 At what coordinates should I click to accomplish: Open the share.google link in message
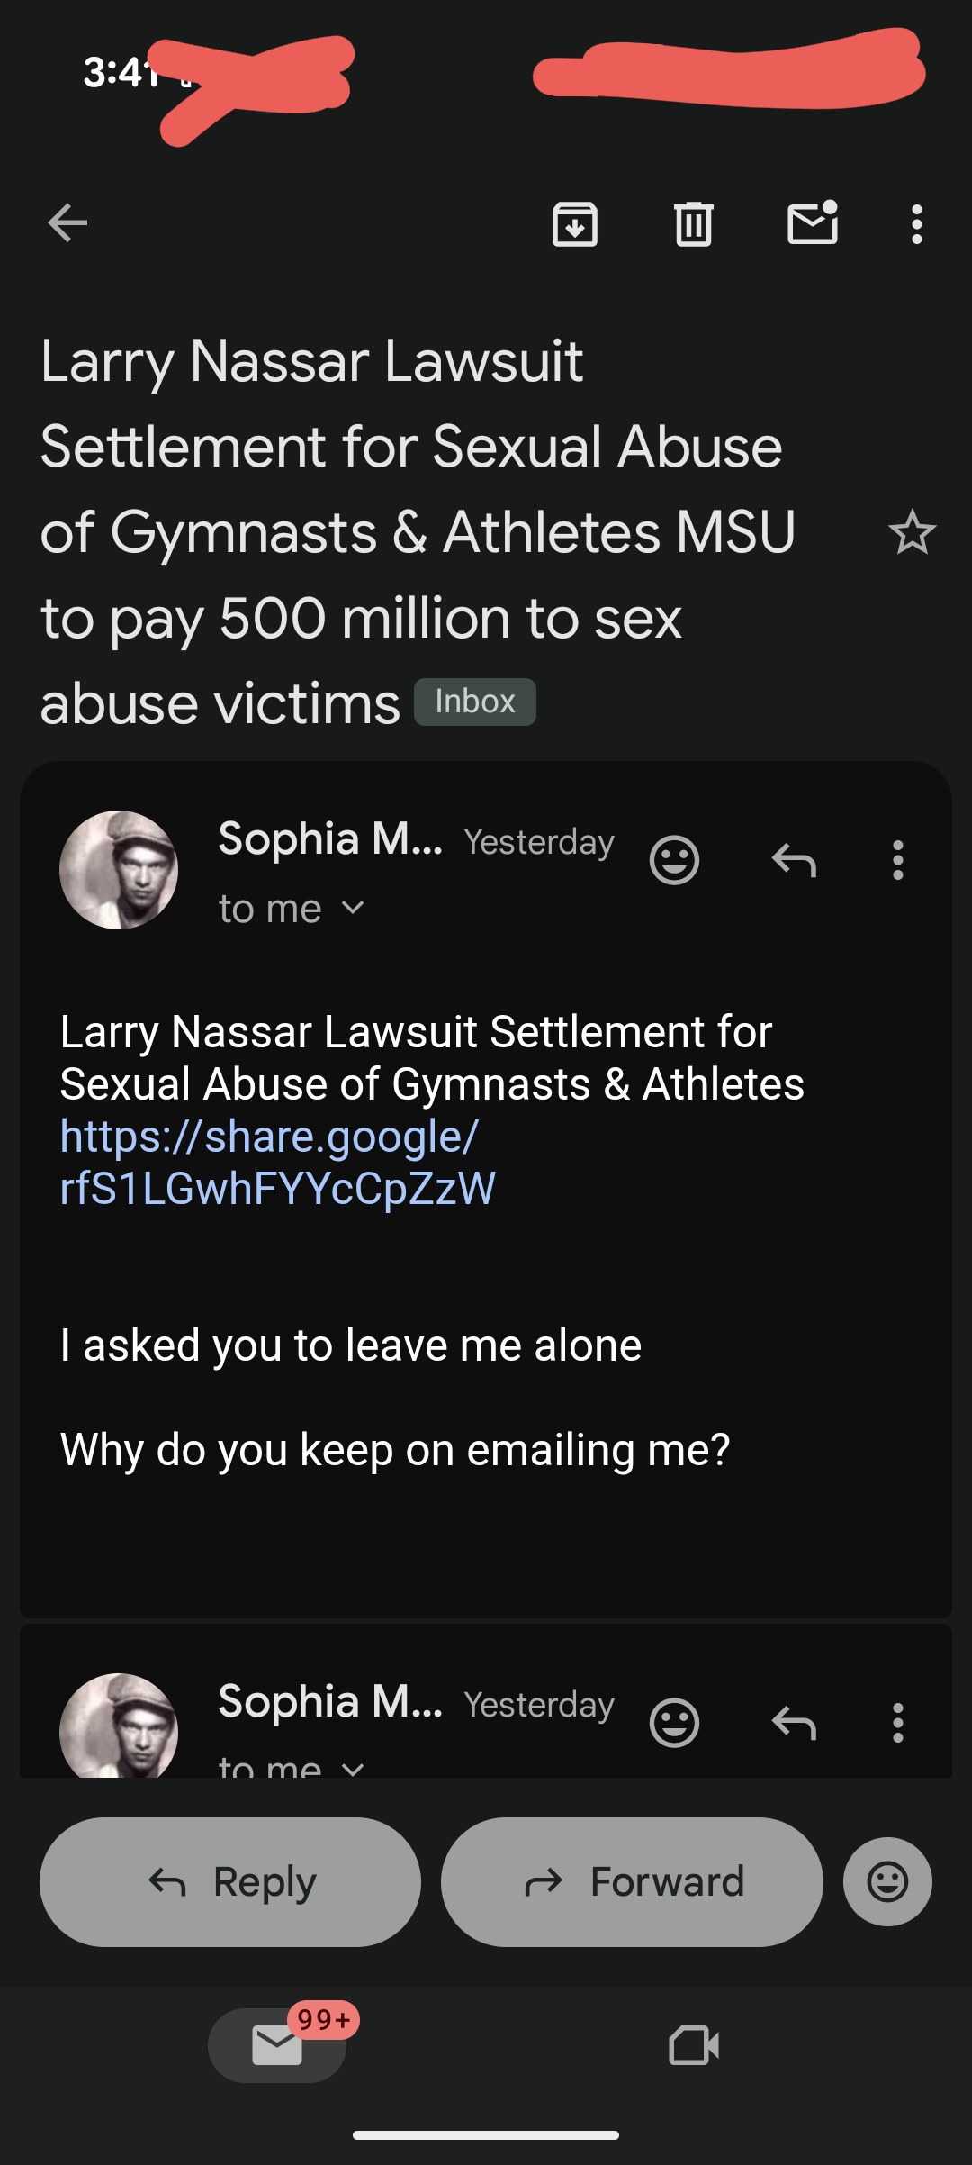(x=277, y=1162)
